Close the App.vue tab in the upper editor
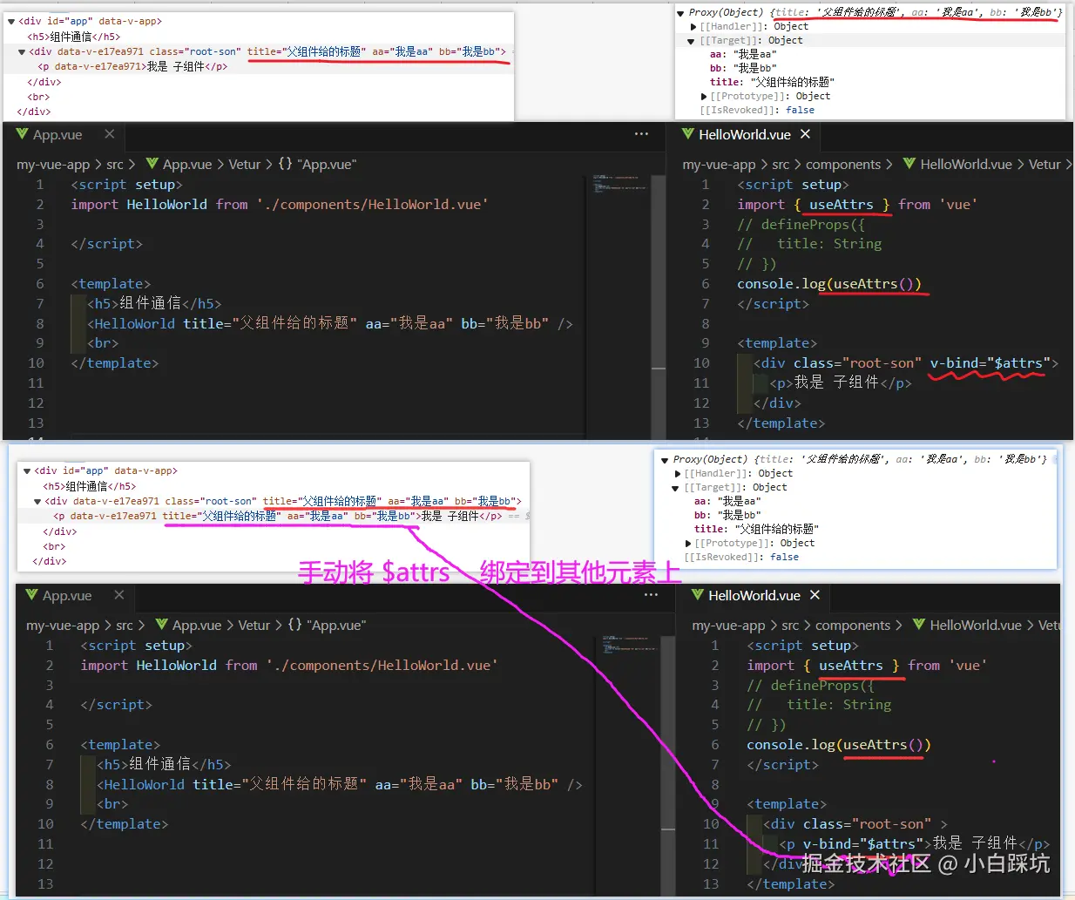Viewport: 1075px width, 900px height. pos(109,134)
